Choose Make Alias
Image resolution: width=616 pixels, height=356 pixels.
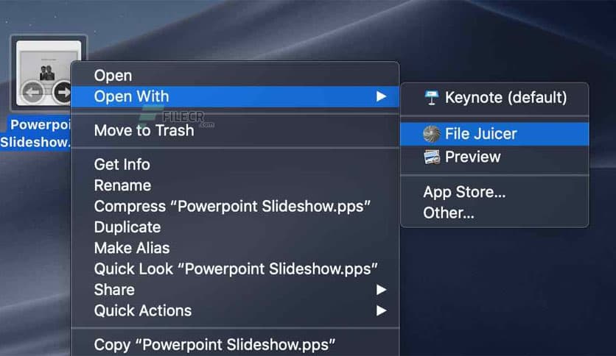pos(235,248)
